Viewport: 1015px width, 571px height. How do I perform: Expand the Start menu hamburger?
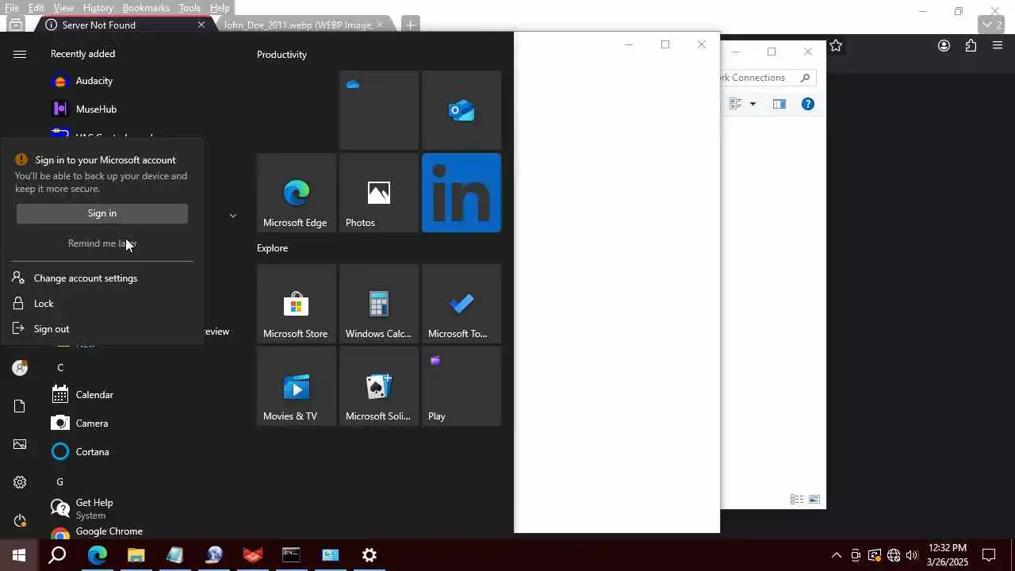pyautogui.click(x=20, y=54)
